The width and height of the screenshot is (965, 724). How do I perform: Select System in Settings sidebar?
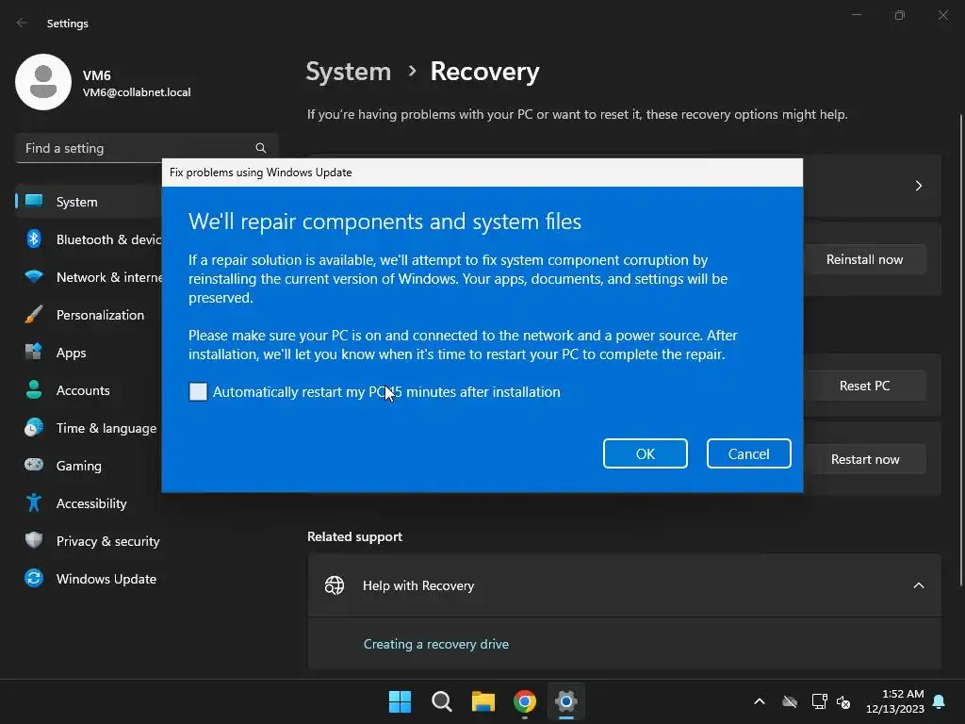click(89, 202)
